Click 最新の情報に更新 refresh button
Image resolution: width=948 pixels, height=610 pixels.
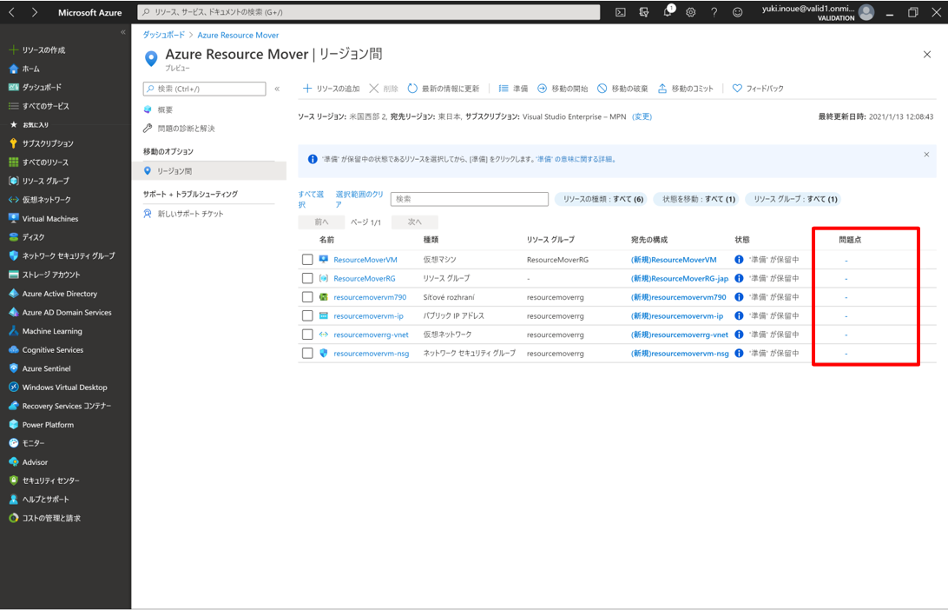coord(443,89)
